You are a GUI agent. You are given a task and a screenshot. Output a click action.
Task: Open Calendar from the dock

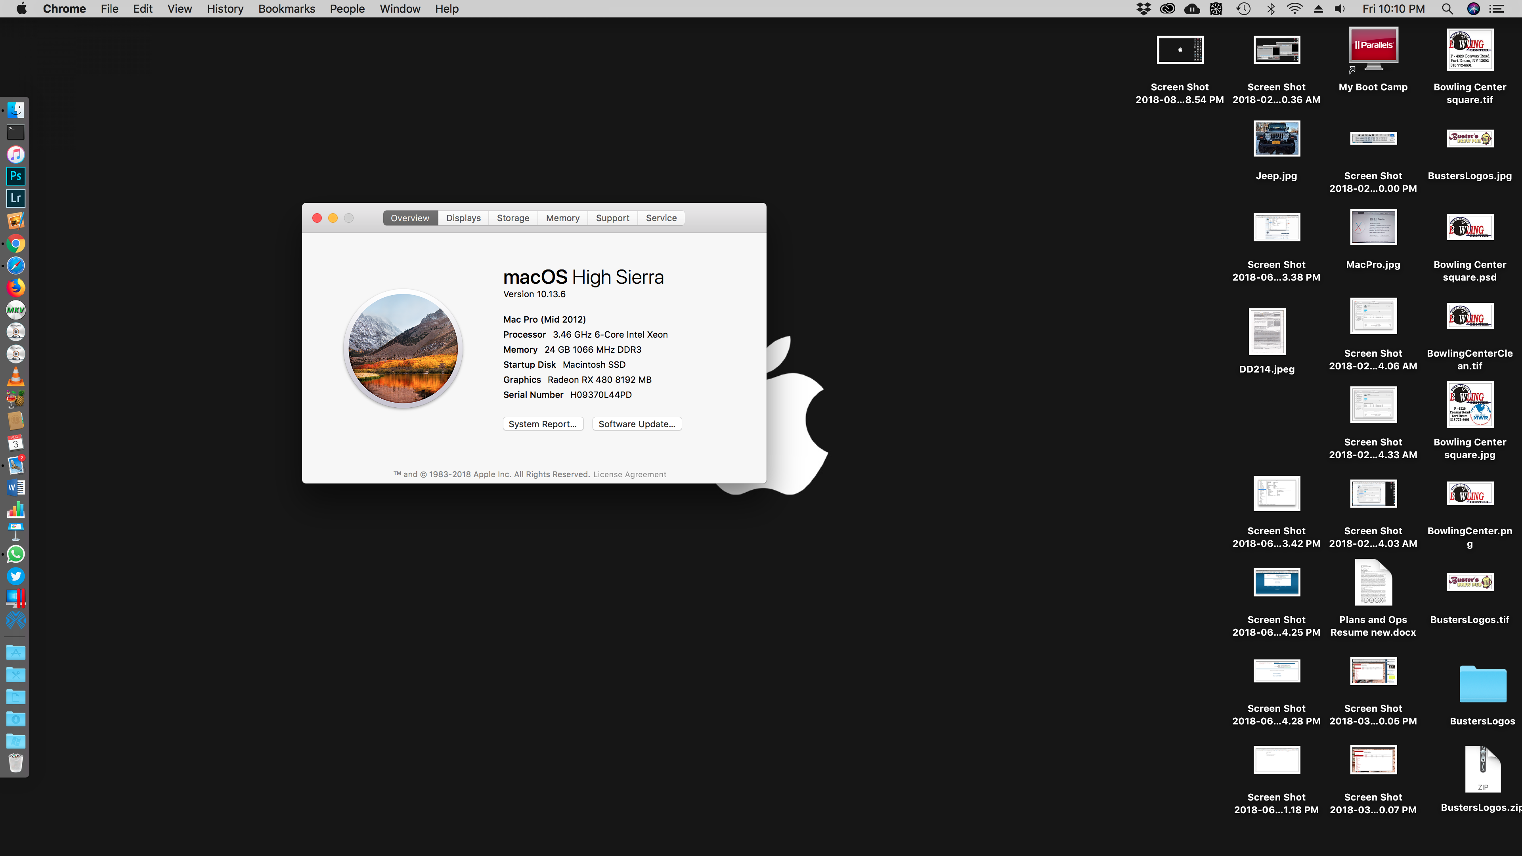point(16,443)
